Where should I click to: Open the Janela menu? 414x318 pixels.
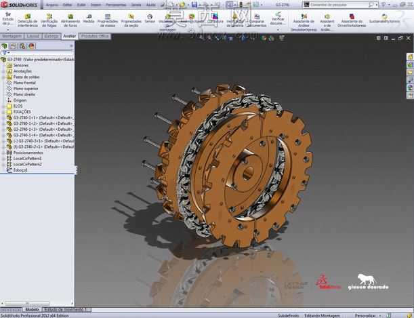click(x=136, y=5)
